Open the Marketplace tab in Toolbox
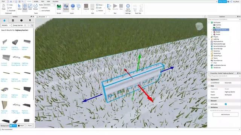Screen dimensions: 241x135 pyautogui.click(x=4, y=20)
